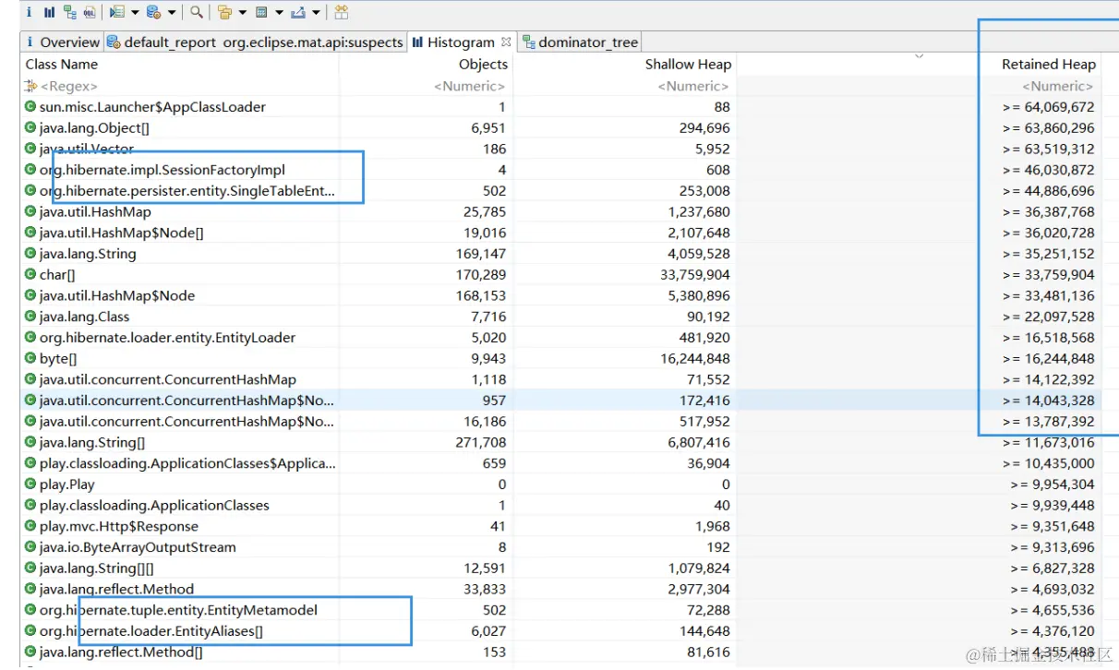Image resolution: width=1119 pixels, height=670 pixels.
Task: Select play.classloading.ApplicationClasses class name
Action: coord(154,506)
